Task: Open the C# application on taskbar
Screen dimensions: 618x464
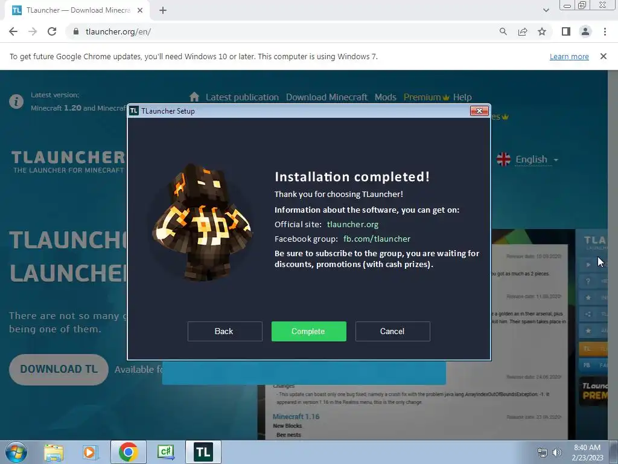Action: [x=165, y=452]
